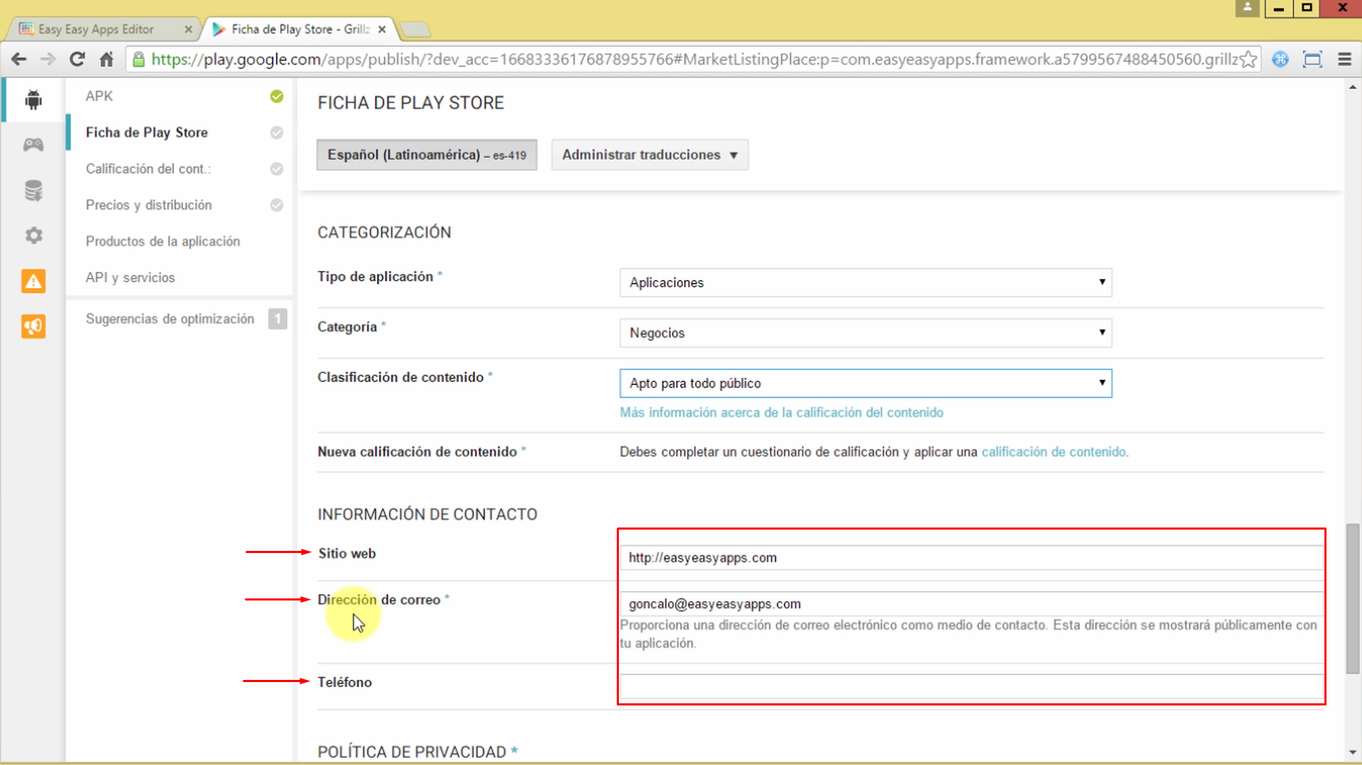Open settings via the gear icon

coord(33,235)
